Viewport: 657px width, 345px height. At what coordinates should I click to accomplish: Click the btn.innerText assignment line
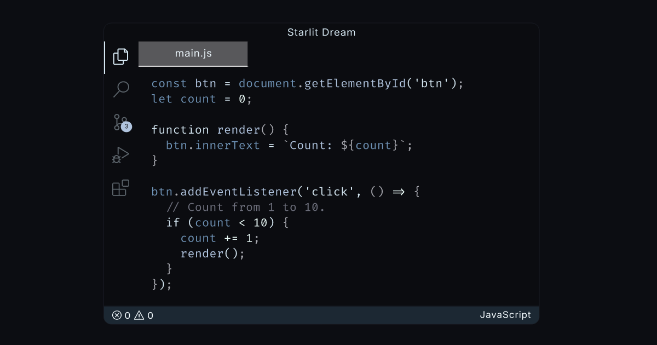pyautogui.click(x=289, y=146)
